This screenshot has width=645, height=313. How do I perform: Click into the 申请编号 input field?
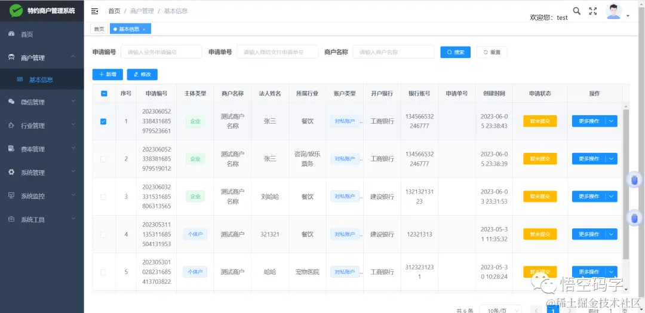click(162, 52)
